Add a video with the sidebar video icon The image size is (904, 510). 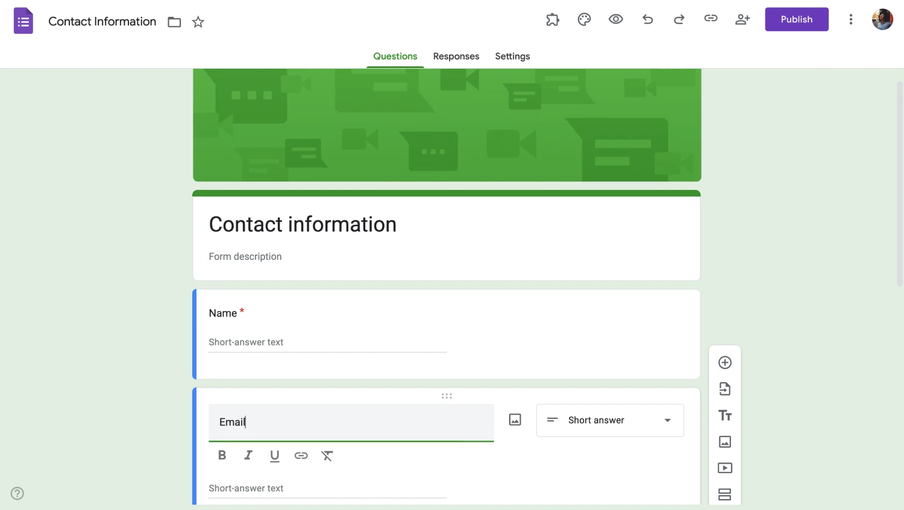724,468
